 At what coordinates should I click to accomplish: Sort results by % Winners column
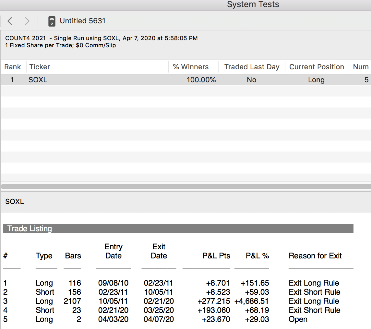tap(191, 67)
